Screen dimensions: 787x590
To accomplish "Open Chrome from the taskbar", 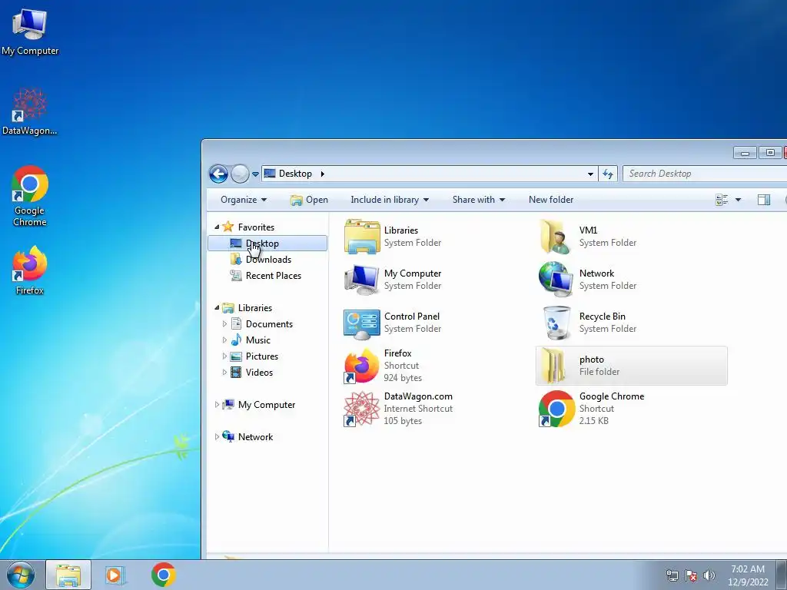I will pyautogui.click(x=163, y=575).
